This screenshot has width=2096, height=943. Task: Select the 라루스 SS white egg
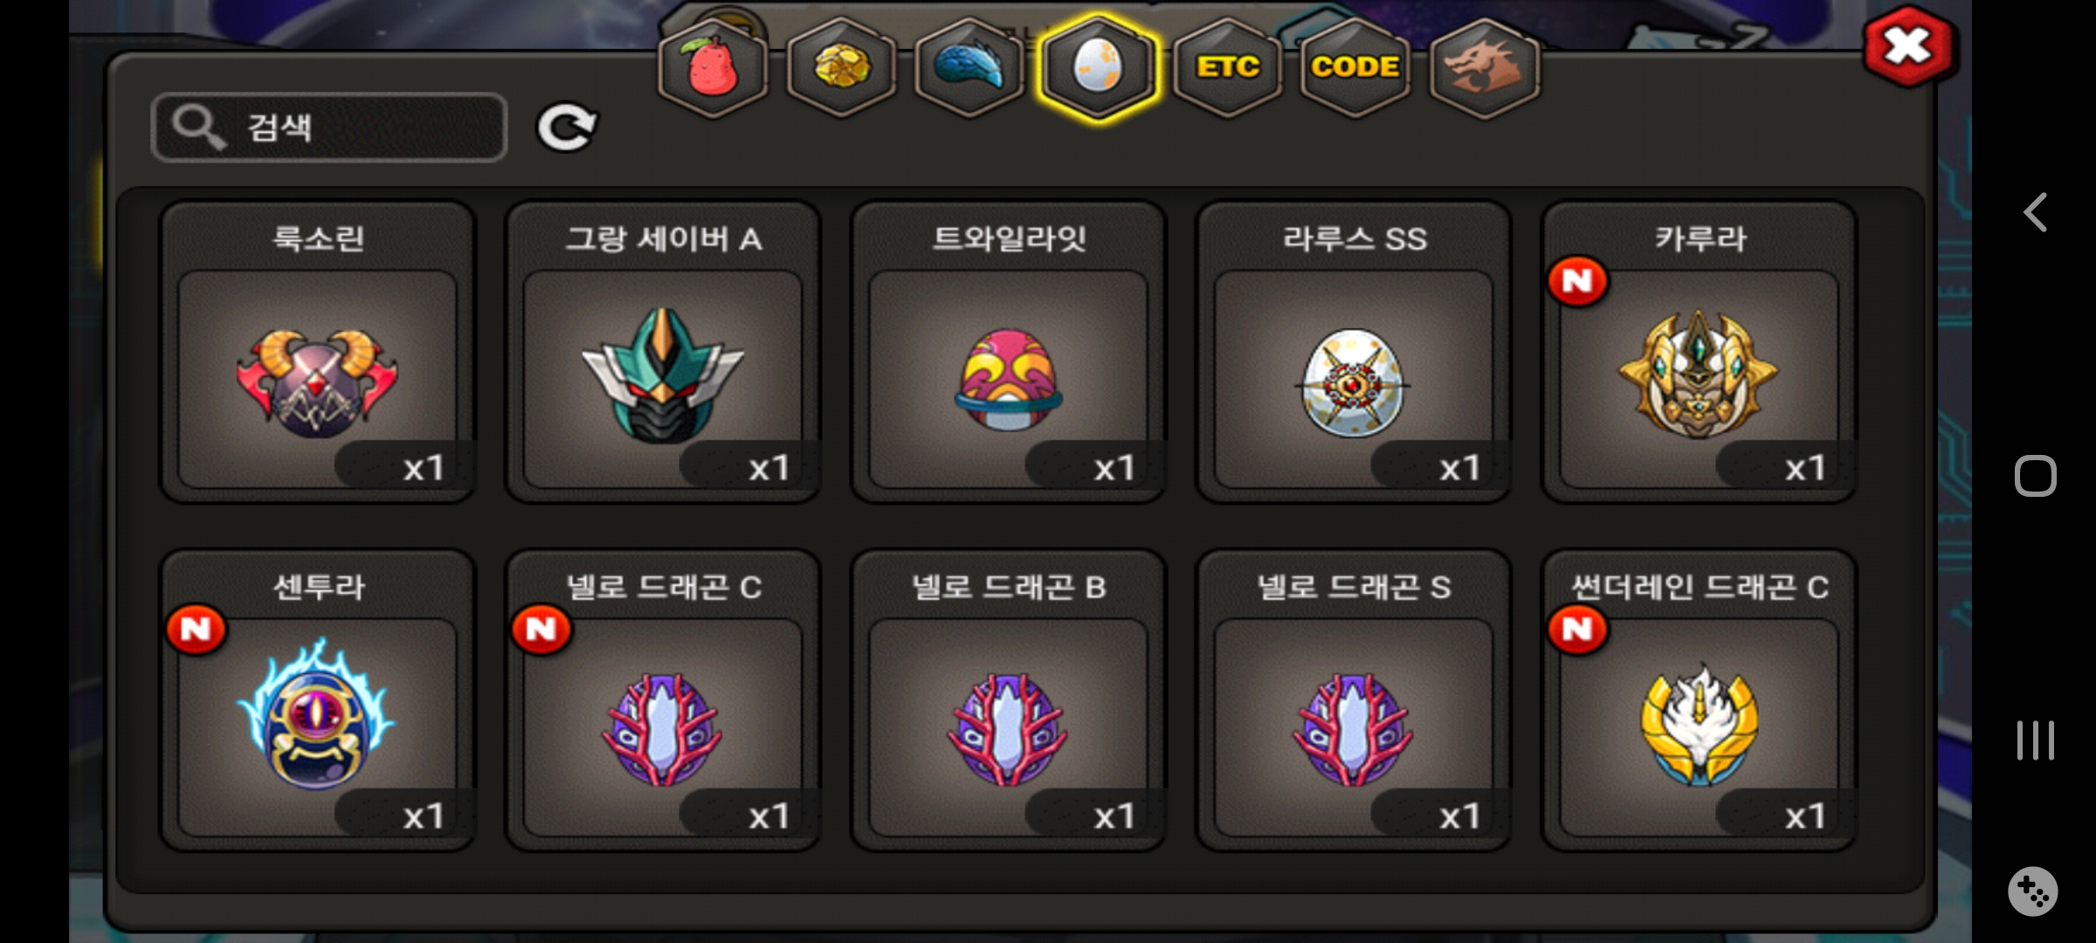(1354, 353)
